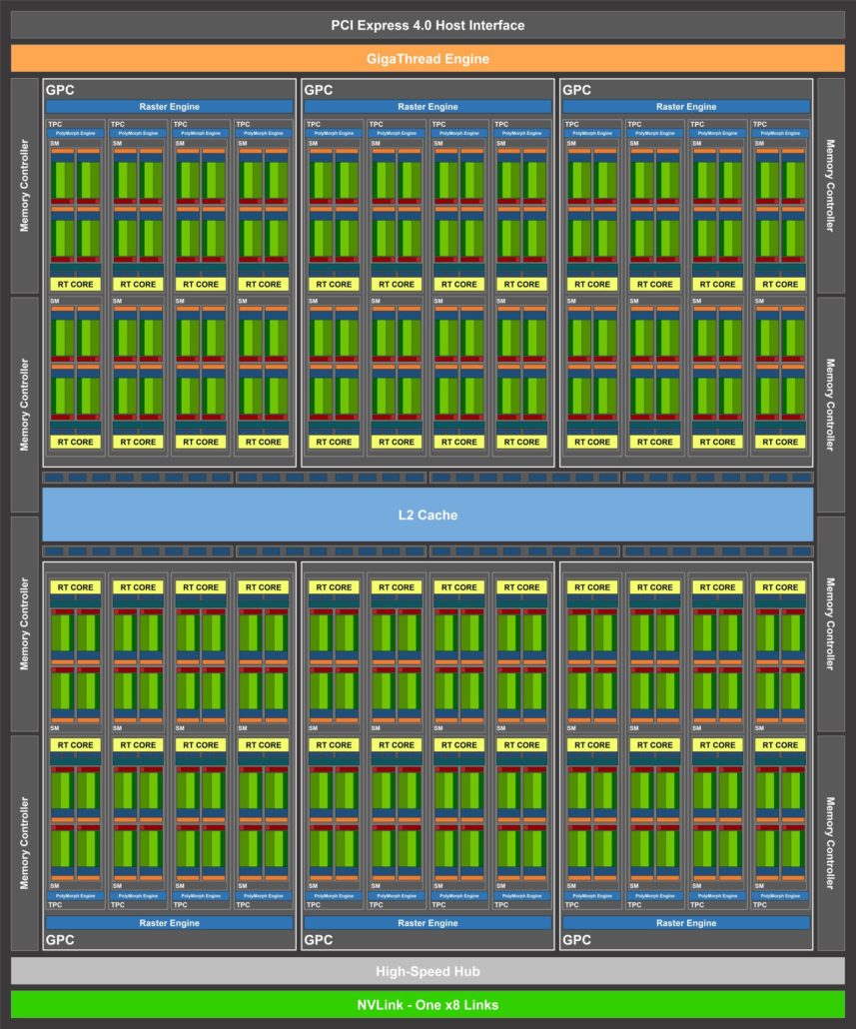Select the orange GigaThread Engine bar

(428, 58)
